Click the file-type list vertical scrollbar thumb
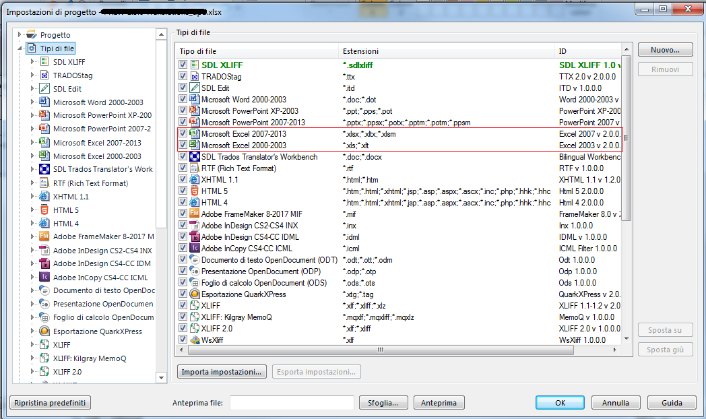This screenshot has height=419, width=706. pyautogui.click(x=626, y=137)
